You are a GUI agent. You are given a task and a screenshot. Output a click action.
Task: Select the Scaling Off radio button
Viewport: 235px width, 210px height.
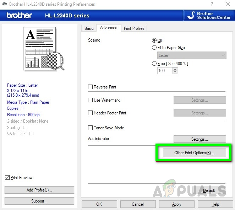tap(154, 41)
